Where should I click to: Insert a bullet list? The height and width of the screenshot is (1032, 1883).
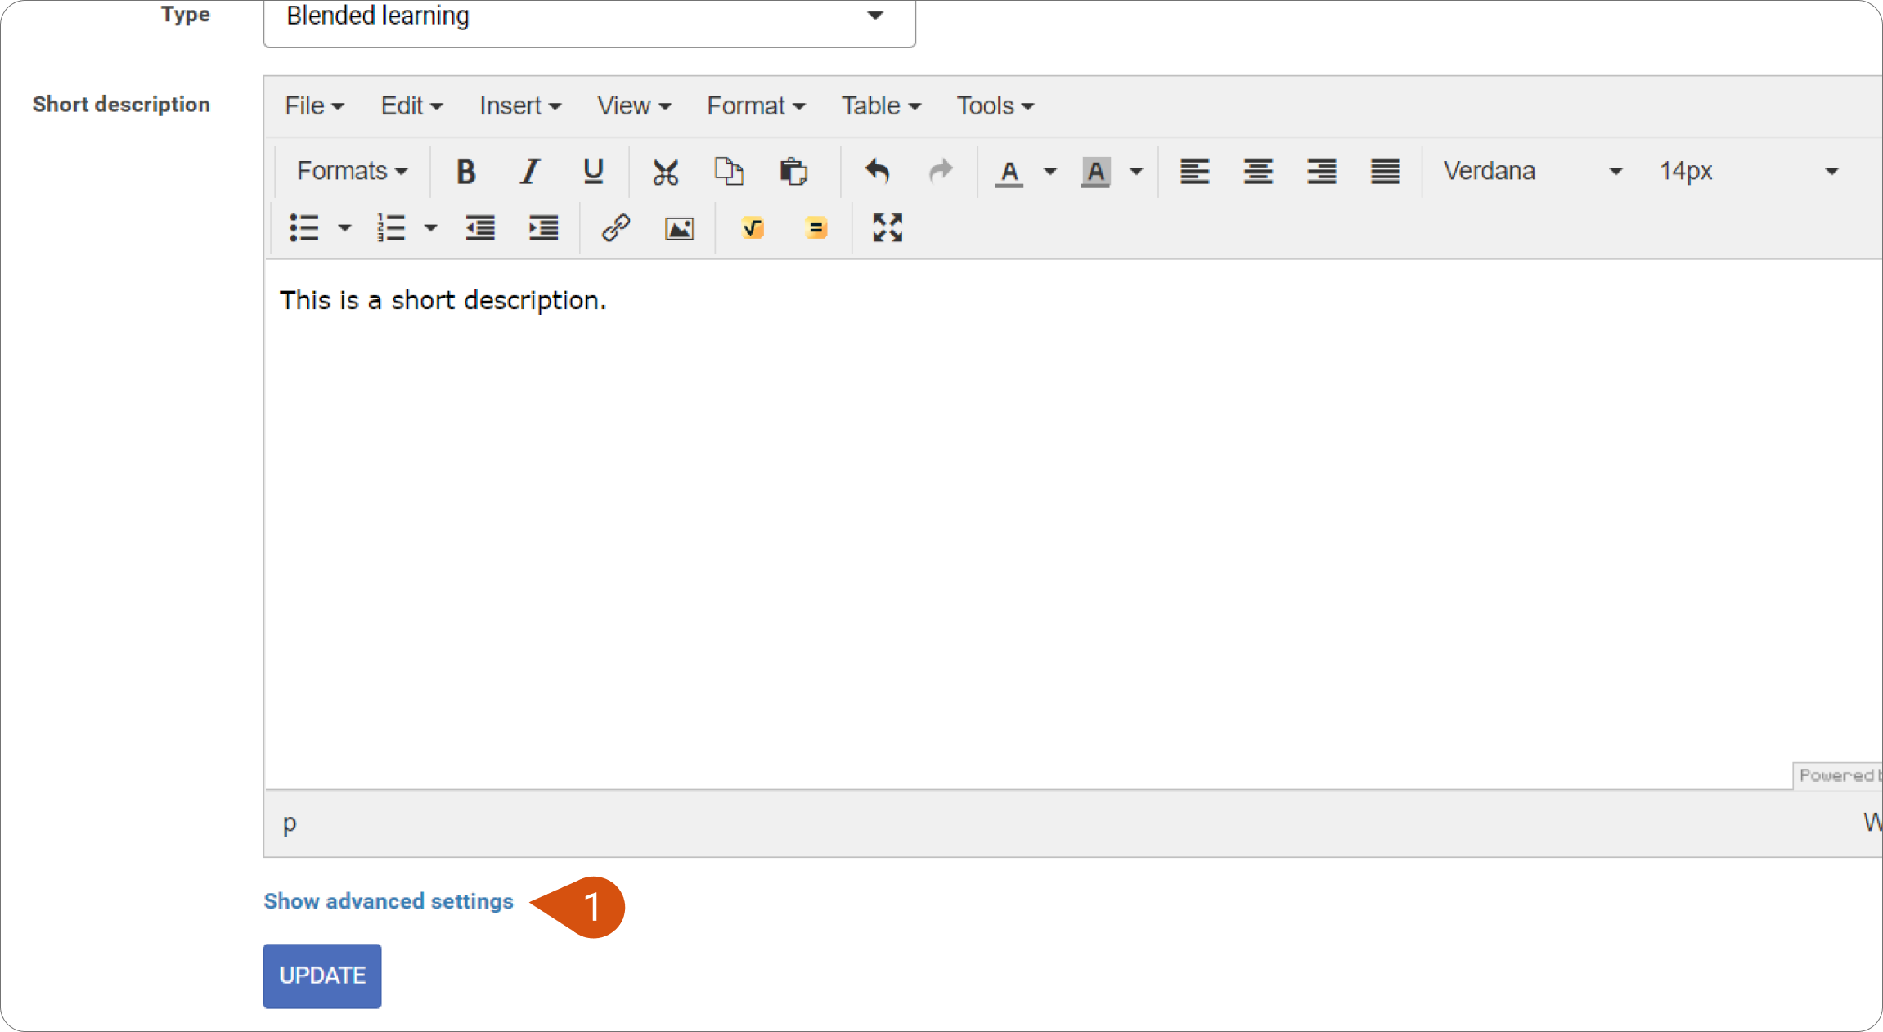(x=304, y=228)
